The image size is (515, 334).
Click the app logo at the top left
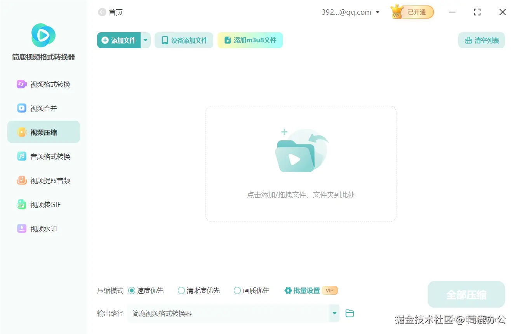pyautogui.click(x=43, y=35)
